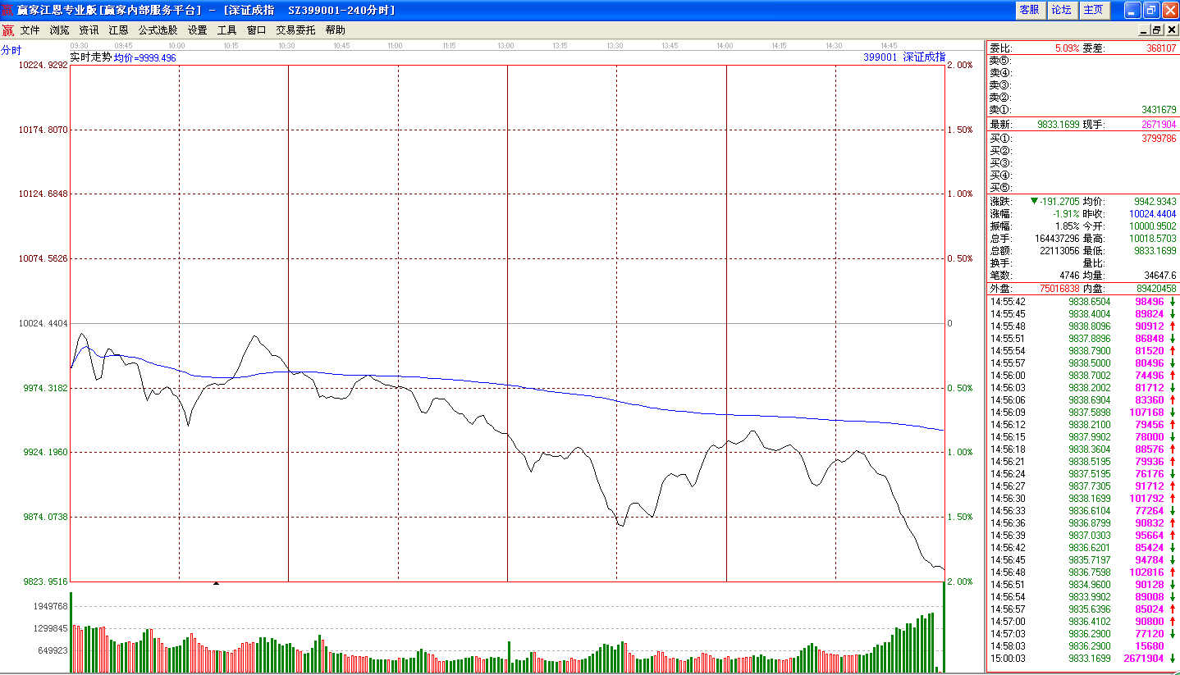Open the 交易委托 menu
Screen dimensions: 1180x675
pyautogui.click(x=295, y=30)
